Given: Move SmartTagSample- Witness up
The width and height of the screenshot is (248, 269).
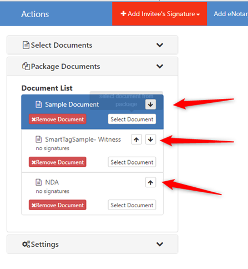Looking at the screenshot, I should coord(136,140).
